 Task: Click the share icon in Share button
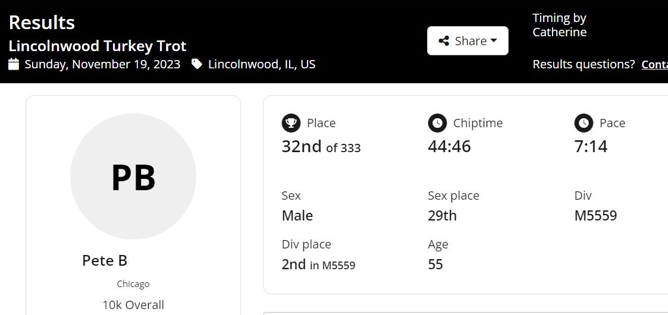point(444,41)
